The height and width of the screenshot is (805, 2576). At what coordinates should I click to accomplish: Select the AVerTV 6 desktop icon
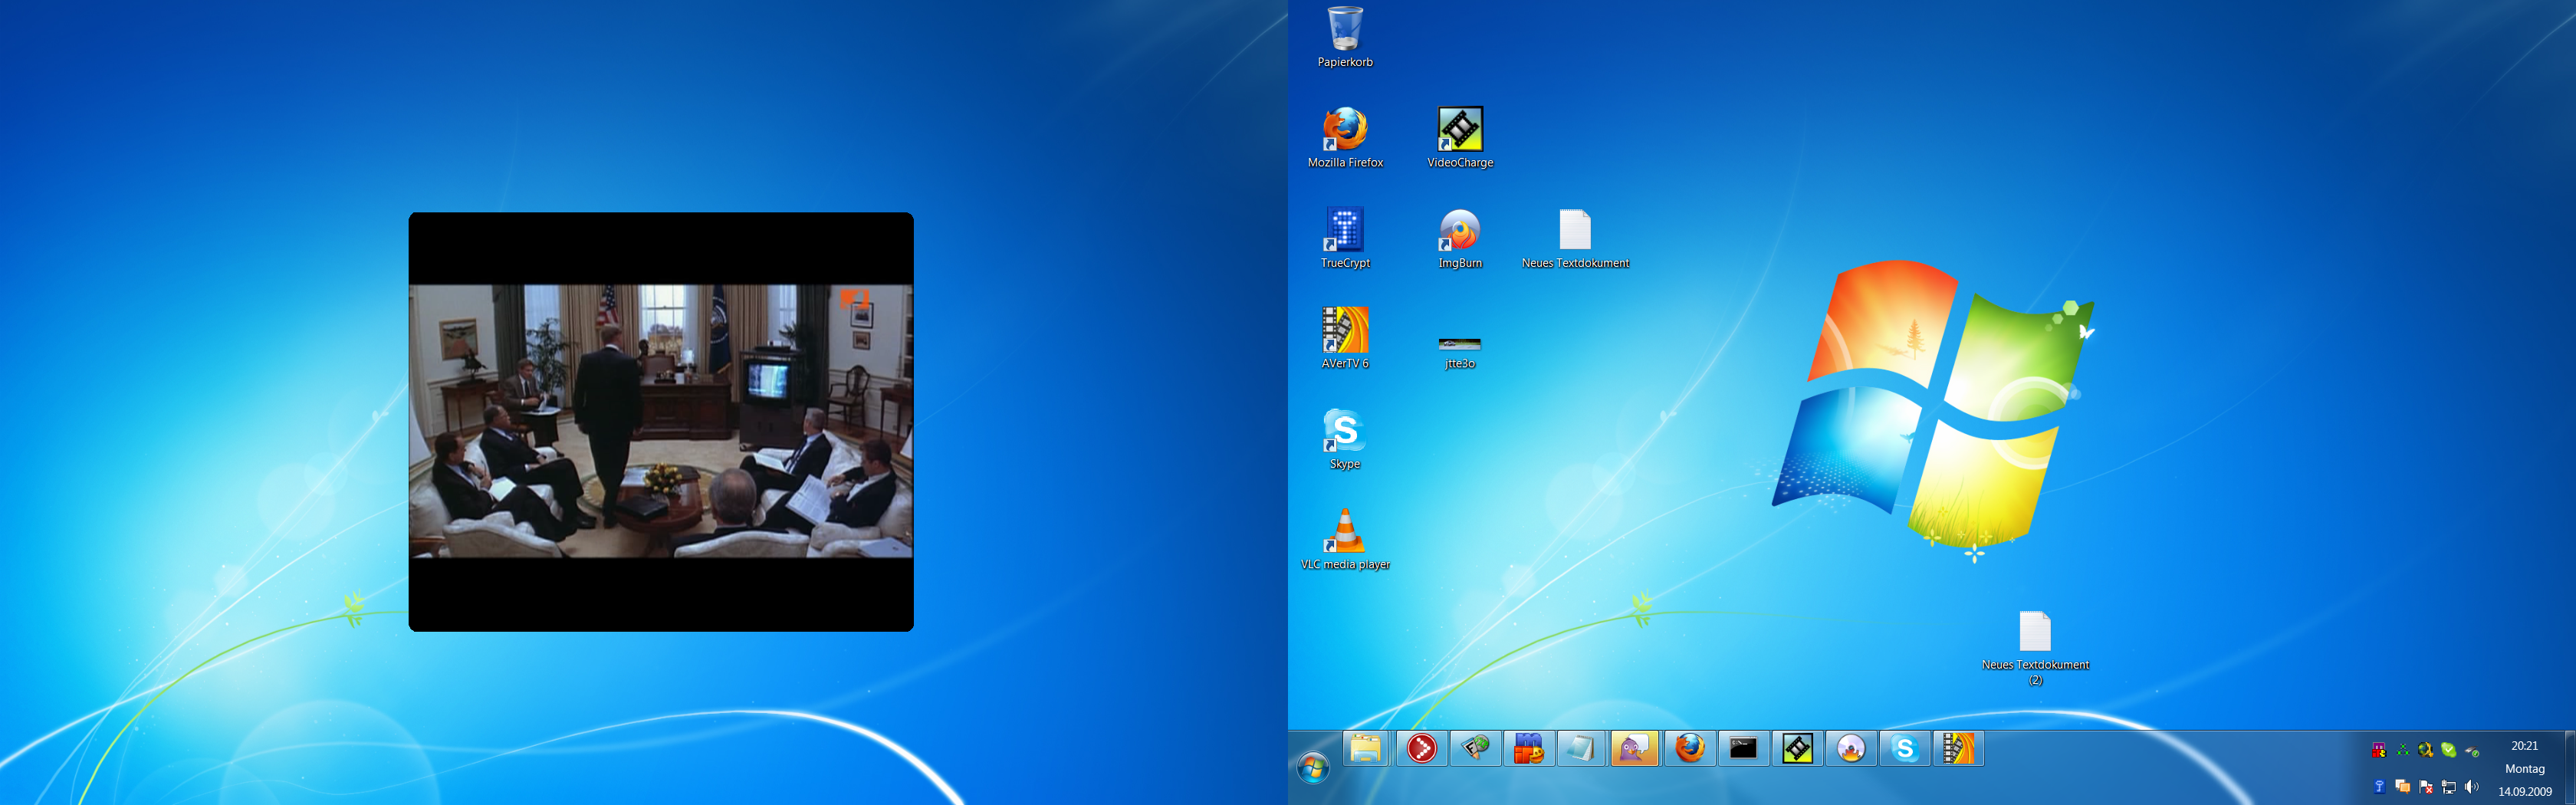click(1344, 331)
